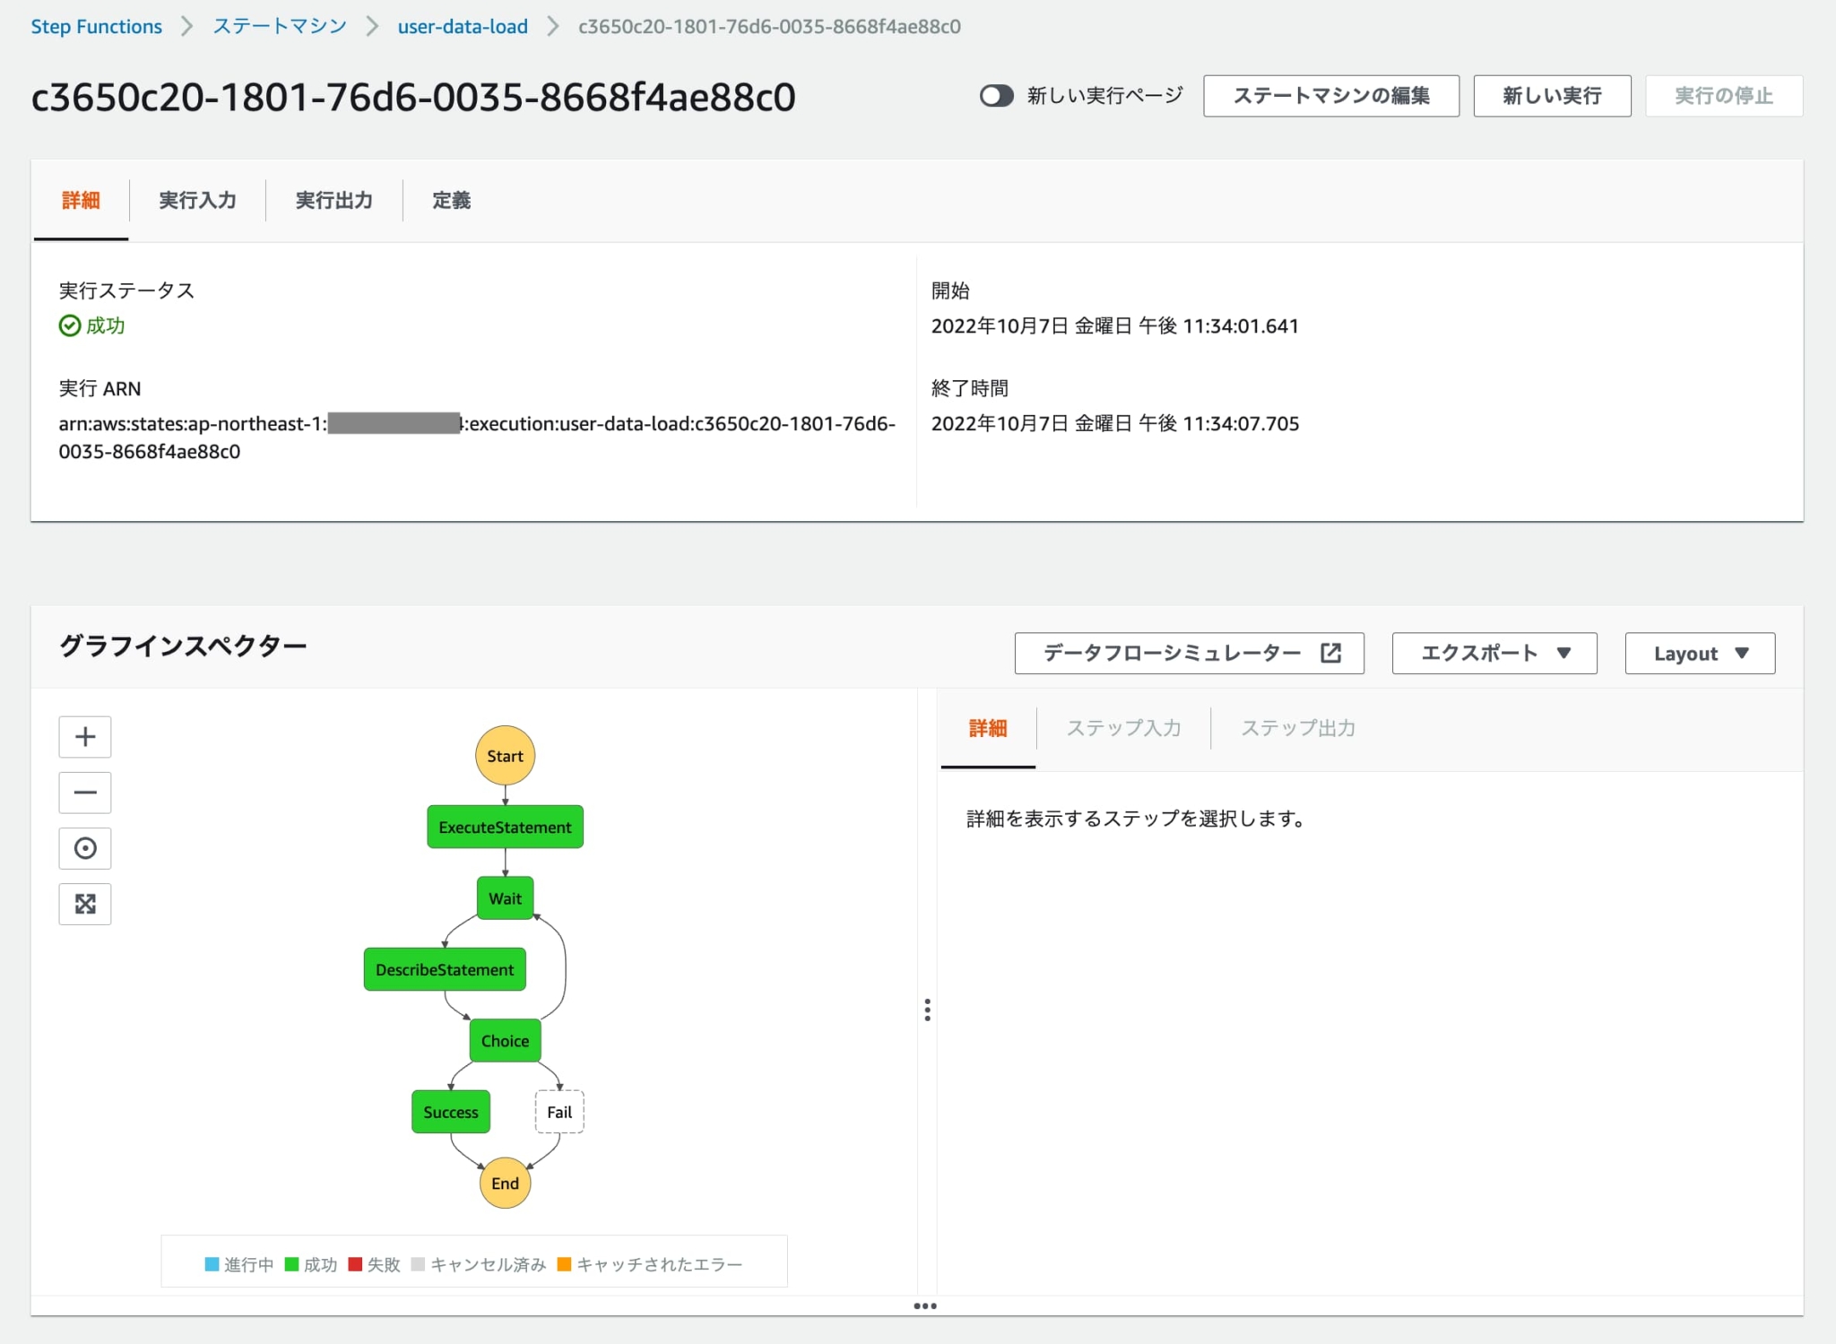Click the center graph target icon
This screenshot has height=1344, width=1836.
(85, 848)
